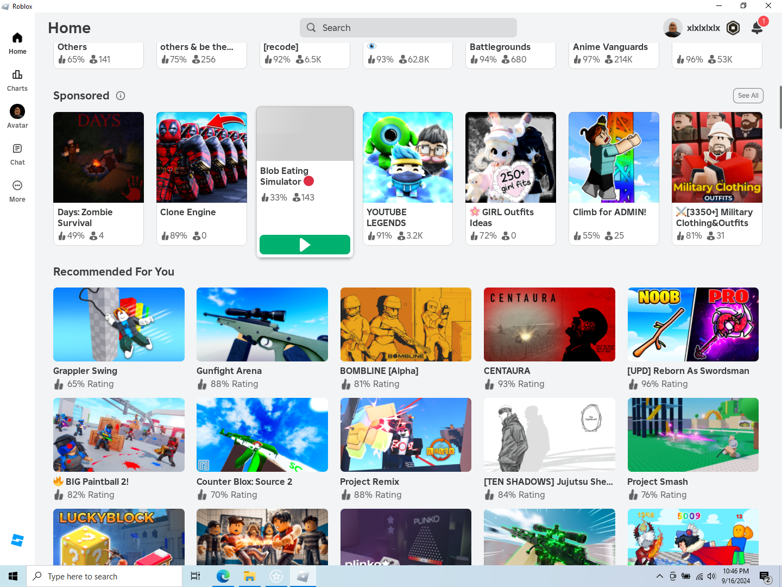
Task: Click the page vertical scrollbar
Action: click(x=780, y=107)
